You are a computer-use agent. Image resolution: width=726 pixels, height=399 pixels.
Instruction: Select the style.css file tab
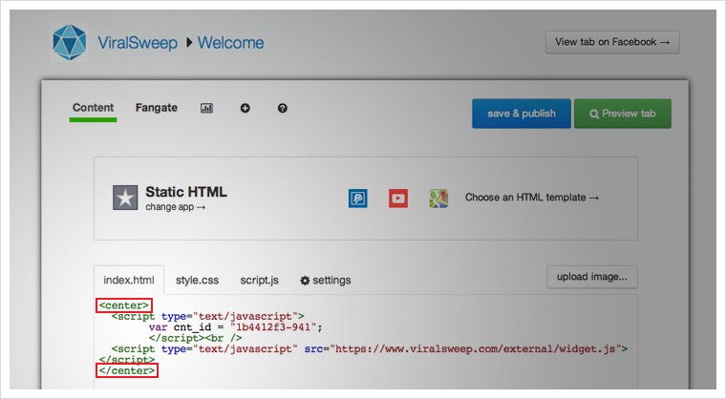coord(197,280)
